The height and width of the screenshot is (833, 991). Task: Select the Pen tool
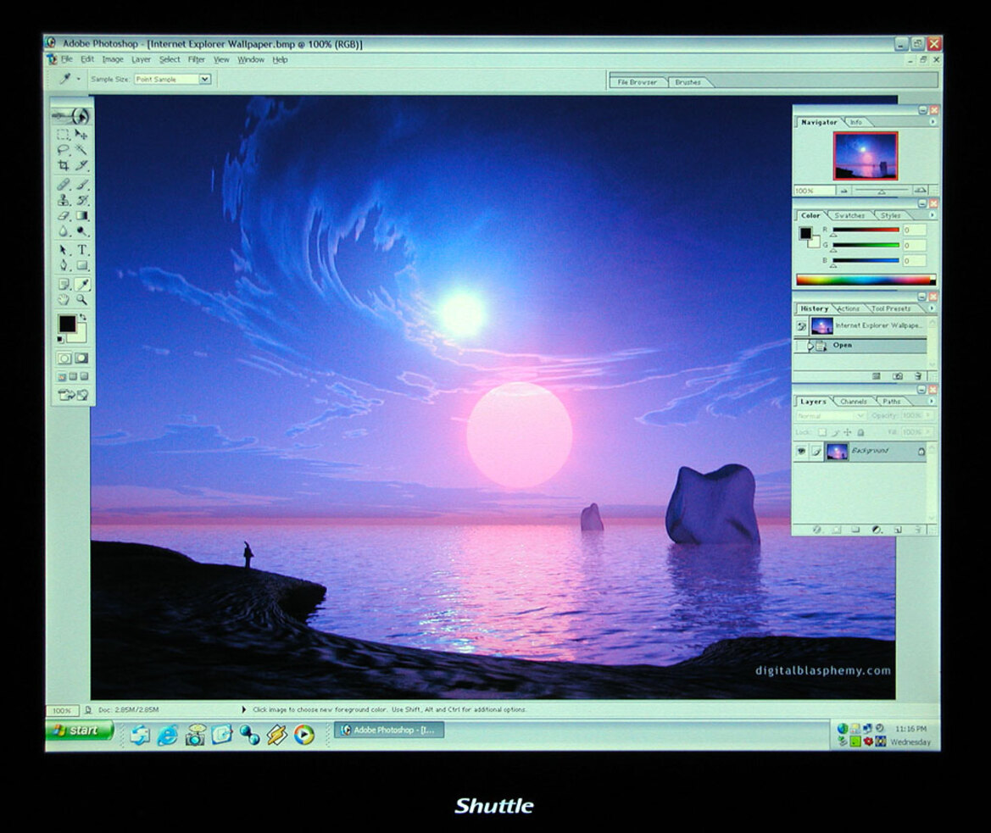pos(64,265)
